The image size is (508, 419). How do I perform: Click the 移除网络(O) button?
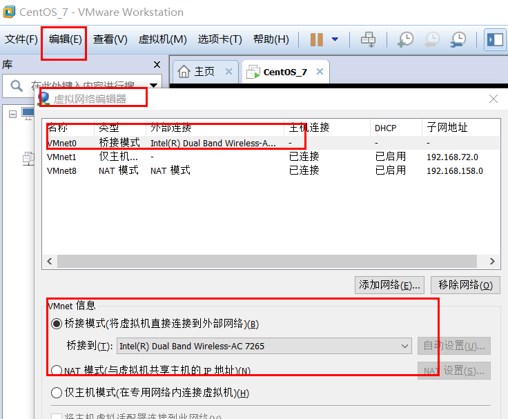click(465, 285)
